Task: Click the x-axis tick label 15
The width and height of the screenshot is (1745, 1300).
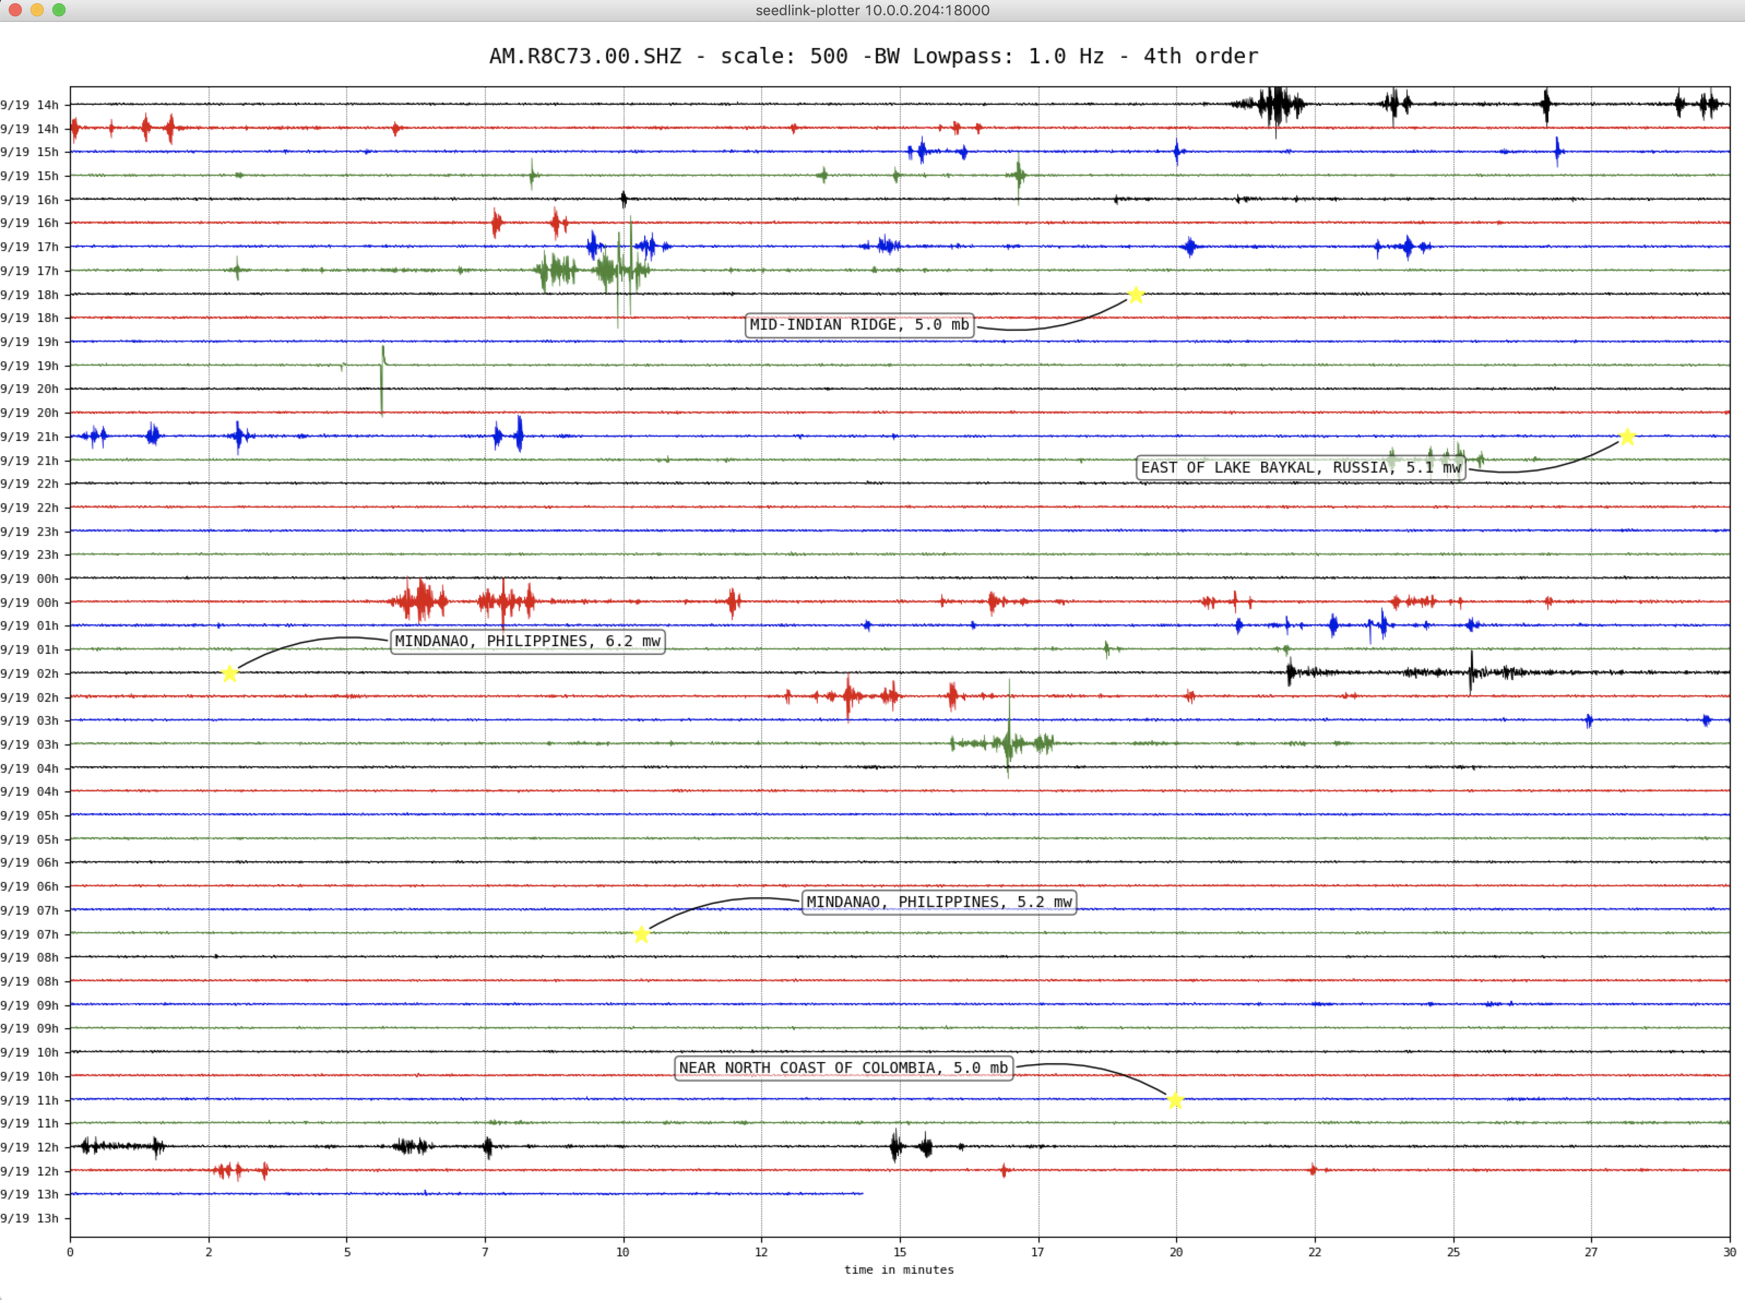Action: pos(900,1252)
